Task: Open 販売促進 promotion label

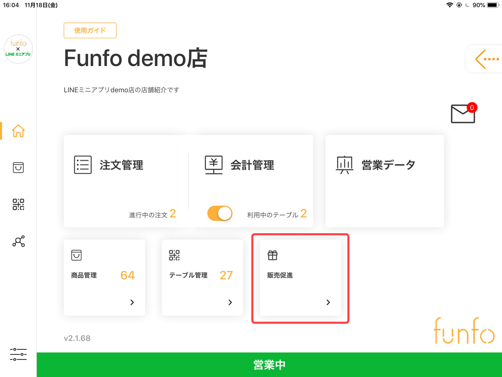Action: [x=280, y=275]
